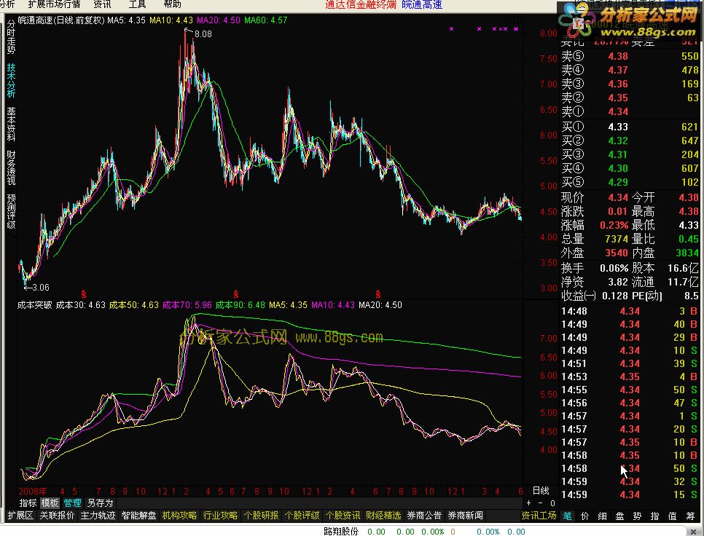Click the first red S marker
The width and height of the screenshot is (704, 536).
pyautogui.click(x=84, y=294)
